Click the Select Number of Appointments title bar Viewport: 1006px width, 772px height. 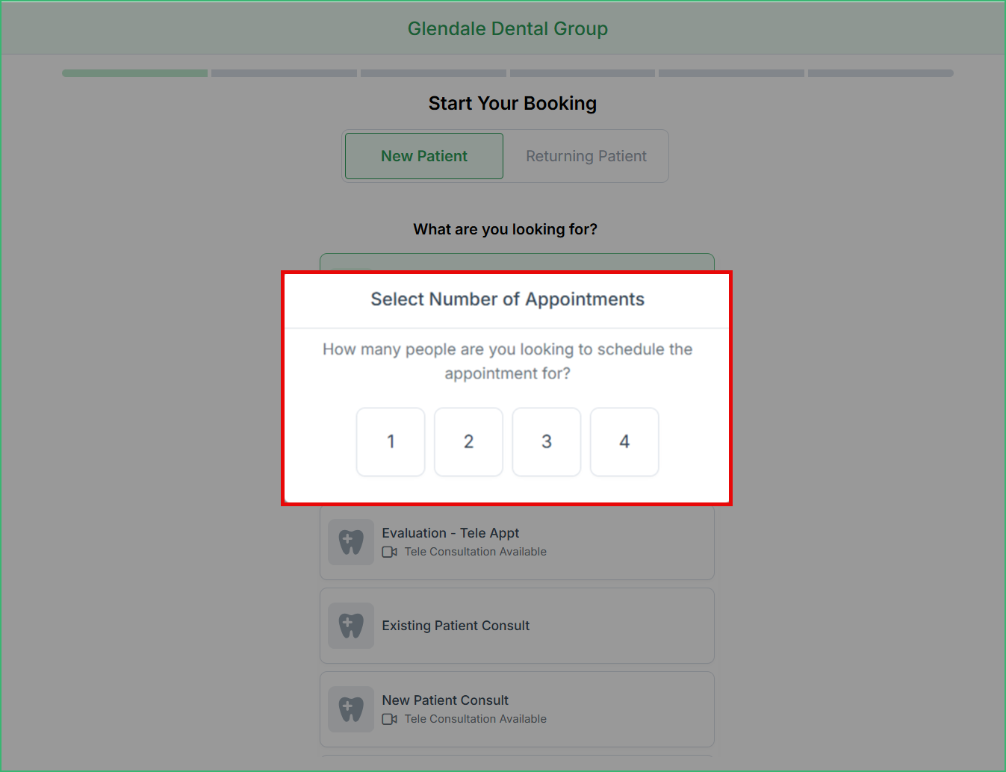(507, 299)
